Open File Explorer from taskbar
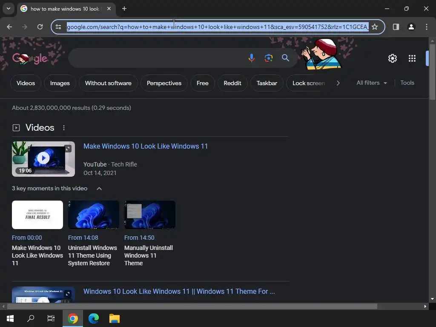Screen dimensions: 436x327 click(114, 318)
